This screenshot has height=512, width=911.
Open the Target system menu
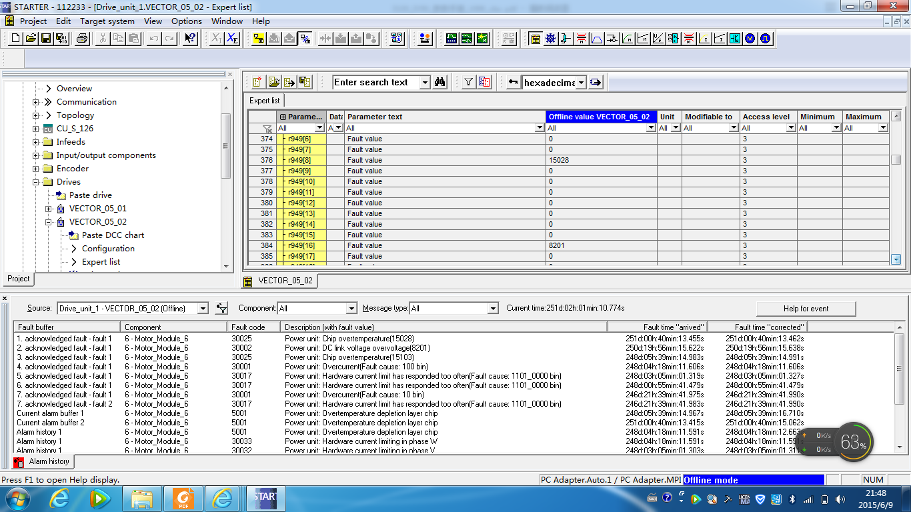[x=107, y=21]
